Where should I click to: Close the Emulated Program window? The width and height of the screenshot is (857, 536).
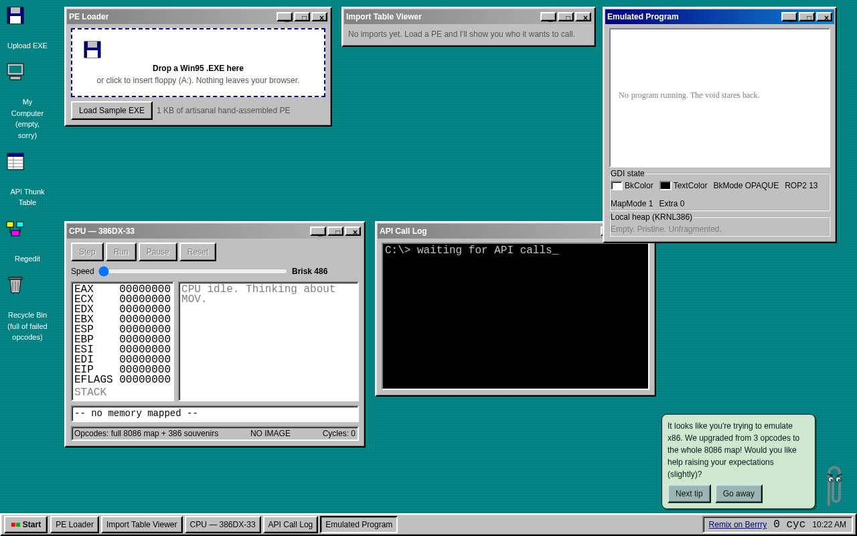click(824, 17)
